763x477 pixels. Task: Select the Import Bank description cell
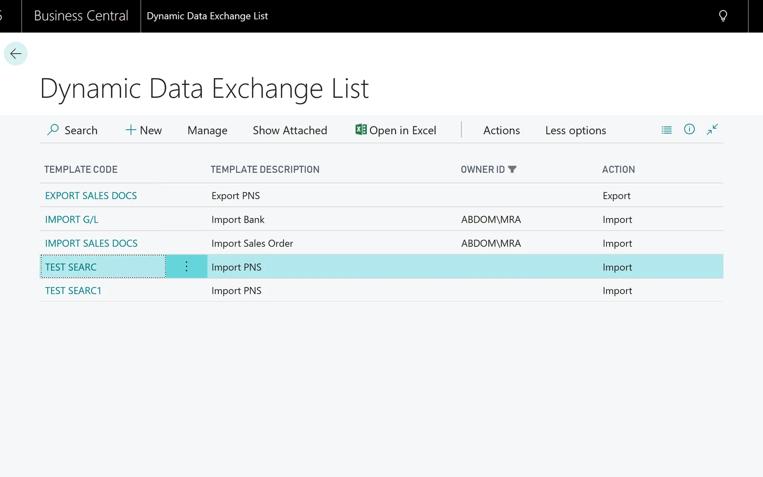click(238, 219)
